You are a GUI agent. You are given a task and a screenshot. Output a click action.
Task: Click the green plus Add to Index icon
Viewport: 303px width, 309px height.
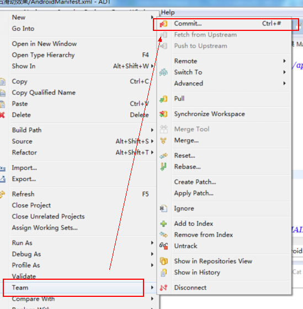click(x=163, y=223)
